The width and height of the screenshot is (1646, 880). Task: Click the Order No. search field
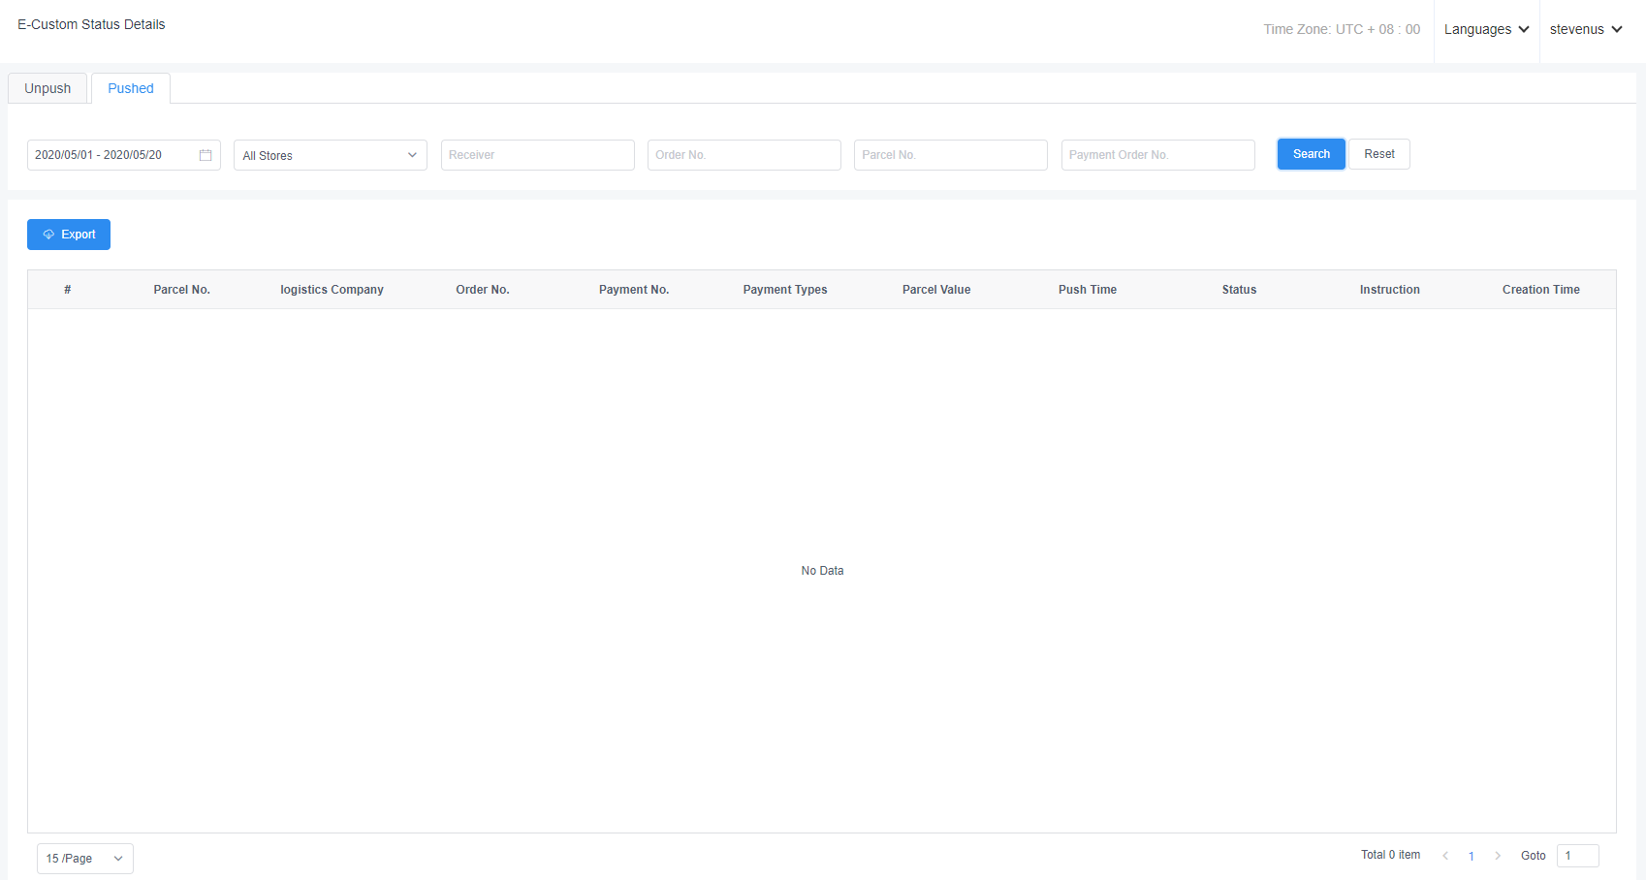(744, 155)
